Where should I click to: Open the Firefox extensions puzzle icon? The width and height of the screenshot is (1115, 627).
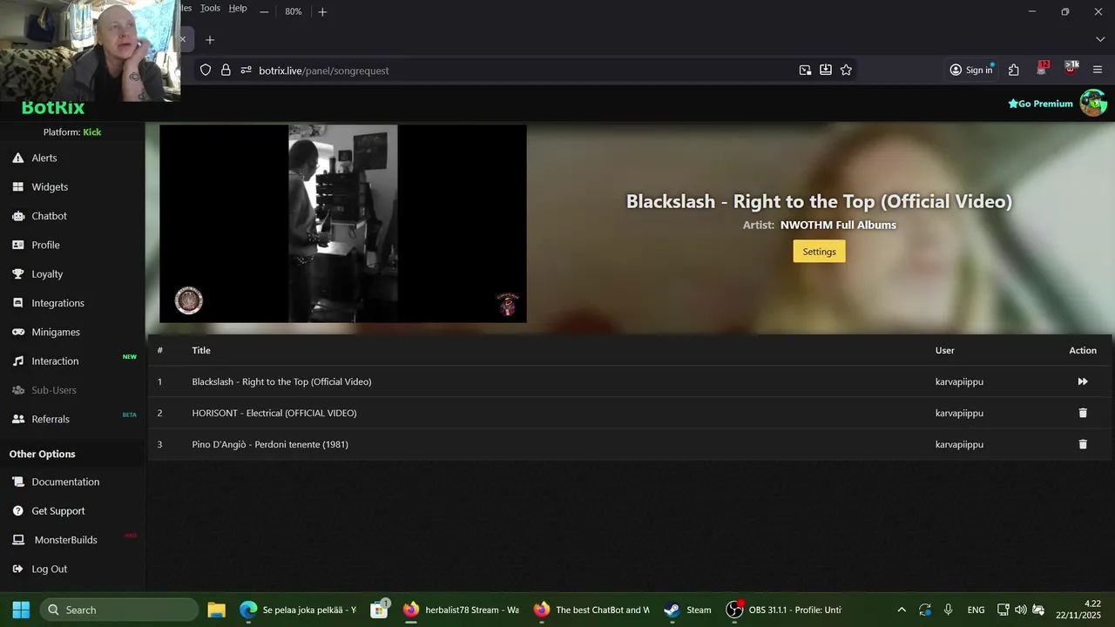click(1014, 71)
